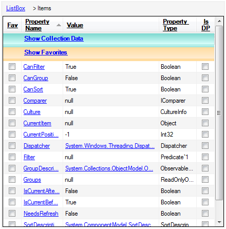This screenshot has height=229, width=226.
Task: Select the Observable... type cell
Action: tap(177, 168)
